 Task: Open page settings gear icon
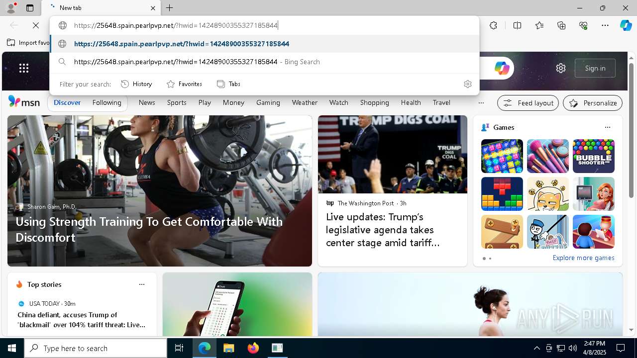tap(561, 68)
